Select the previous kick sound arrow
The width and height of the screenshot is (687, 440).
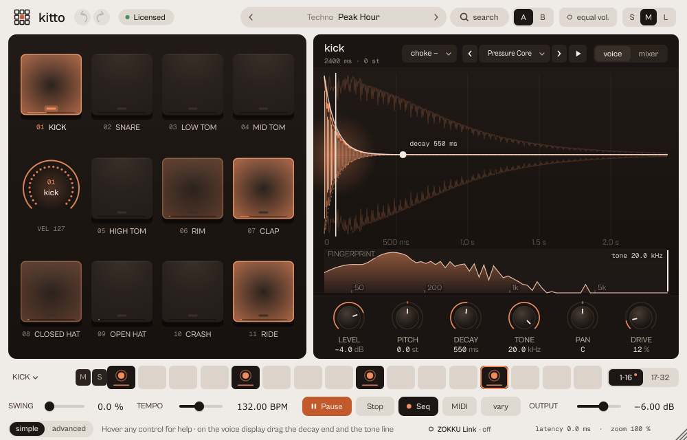click(x=470, y=54)
